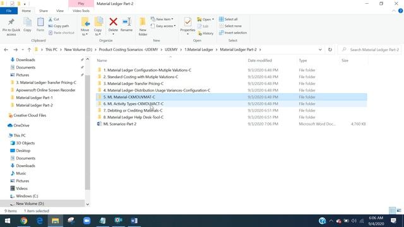
Task: Click the Paste icon in the ribbon
Action: [40, 22]
